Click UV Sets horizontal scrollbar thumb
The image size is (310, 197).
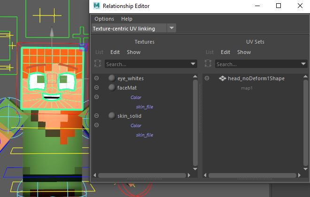click(x=252, y=175)
